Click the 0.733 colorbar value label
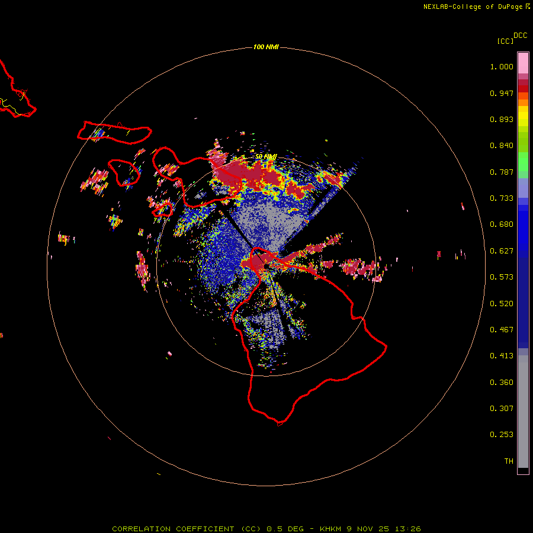The width and height of the screenshot is (533, 533). pyautogui.click(x=502, y=198)
